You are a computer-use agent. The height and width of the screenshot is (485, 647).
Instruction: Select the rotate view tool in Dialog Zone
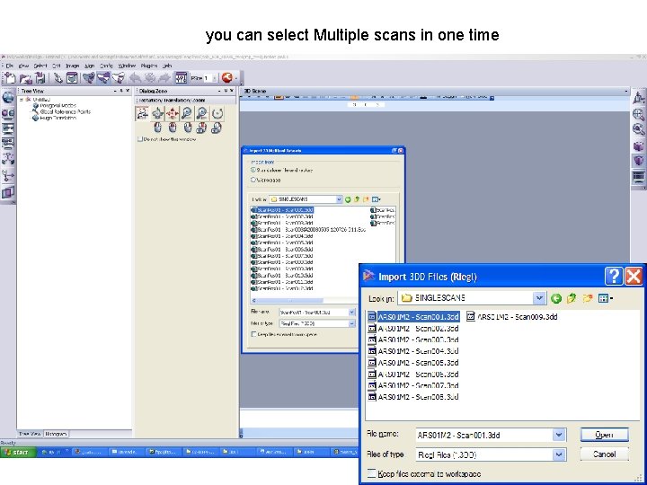coord(156,113)
